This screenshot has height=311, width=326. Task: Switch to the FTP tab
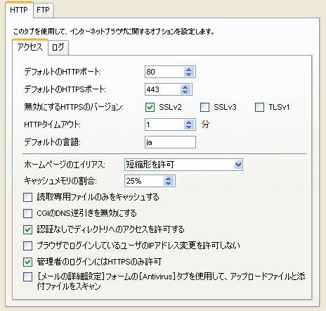pos(44,10)
